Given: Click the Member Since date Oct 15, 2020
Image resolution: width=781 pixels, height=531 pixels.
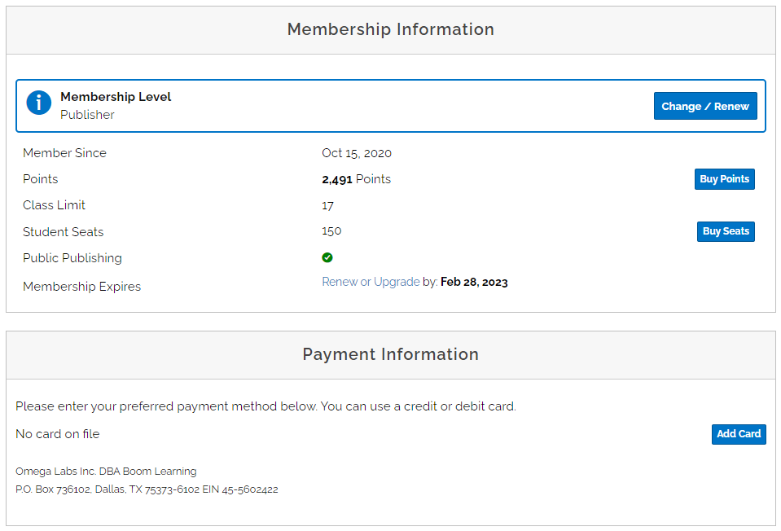Looking at the screenshot, I should coord(356,152).
